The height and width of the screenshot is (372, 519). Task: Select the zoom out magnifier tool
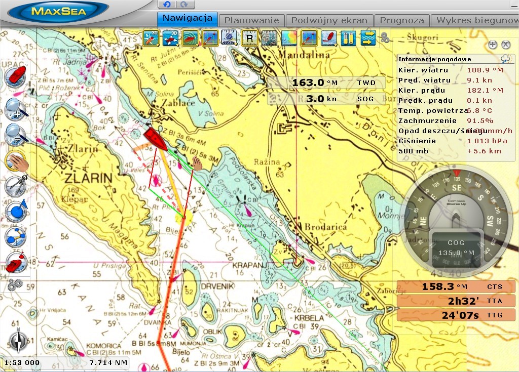[x=16, y=135]
